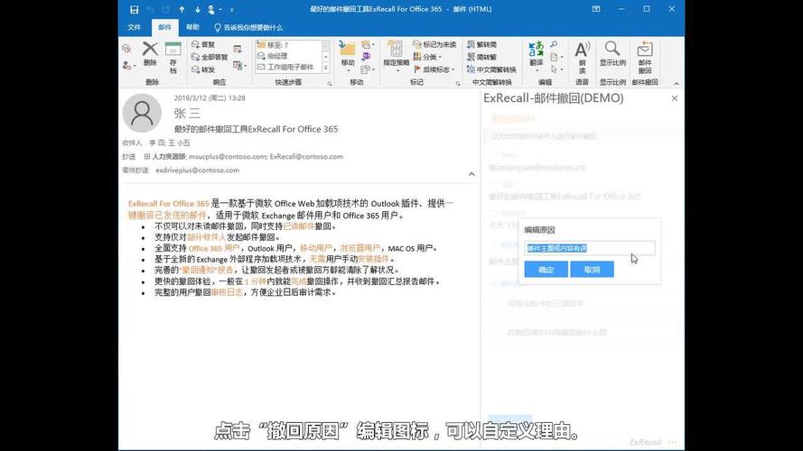Viewport: 803px width, 451px height.
Task: Open the 翻译 translate button
Action: 536,55
